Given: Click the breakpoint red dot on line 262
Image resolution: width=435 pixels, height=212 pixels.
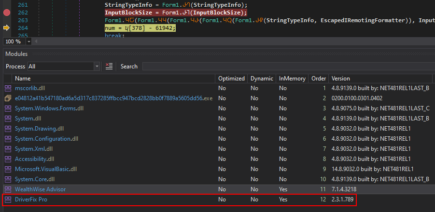Looking at the screenshot, I should (7, 13).
